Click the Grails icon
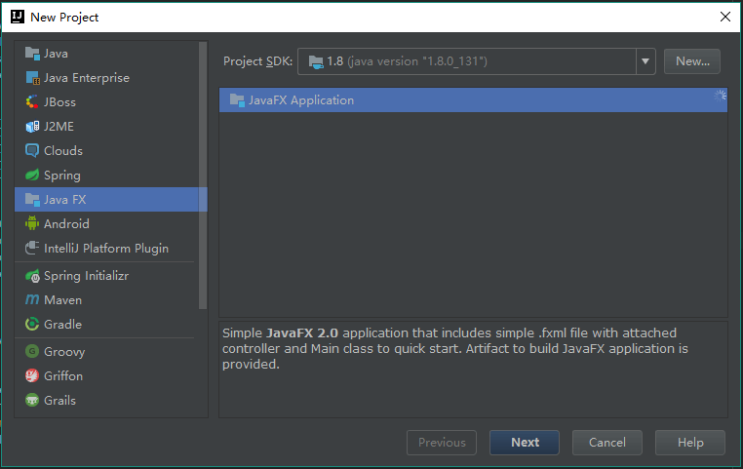This screenshot has height=469, width=743. tap(32, 401)
